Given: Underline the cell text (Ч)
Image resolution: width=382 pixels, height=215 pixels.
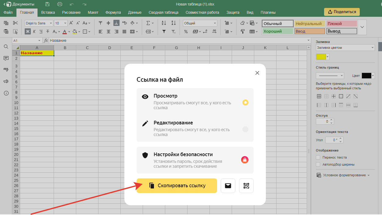Looking at the screenshot, I should pos(41,31).
